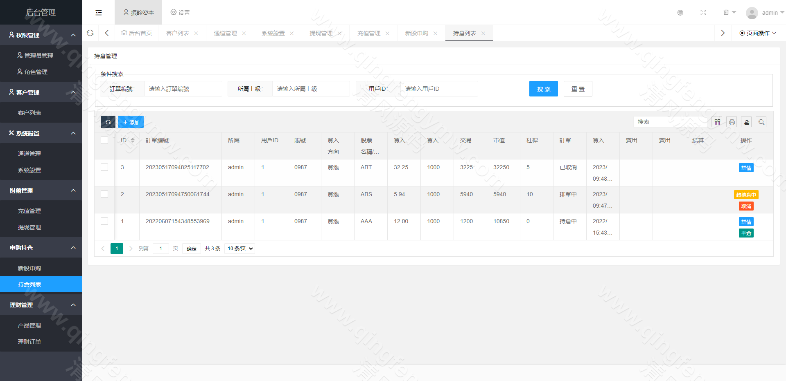The width and height of the screenshot is (786, 381).
Task: Switch to the 充值管理 tab
Action: pyautogui.click(x=369, y=33)
